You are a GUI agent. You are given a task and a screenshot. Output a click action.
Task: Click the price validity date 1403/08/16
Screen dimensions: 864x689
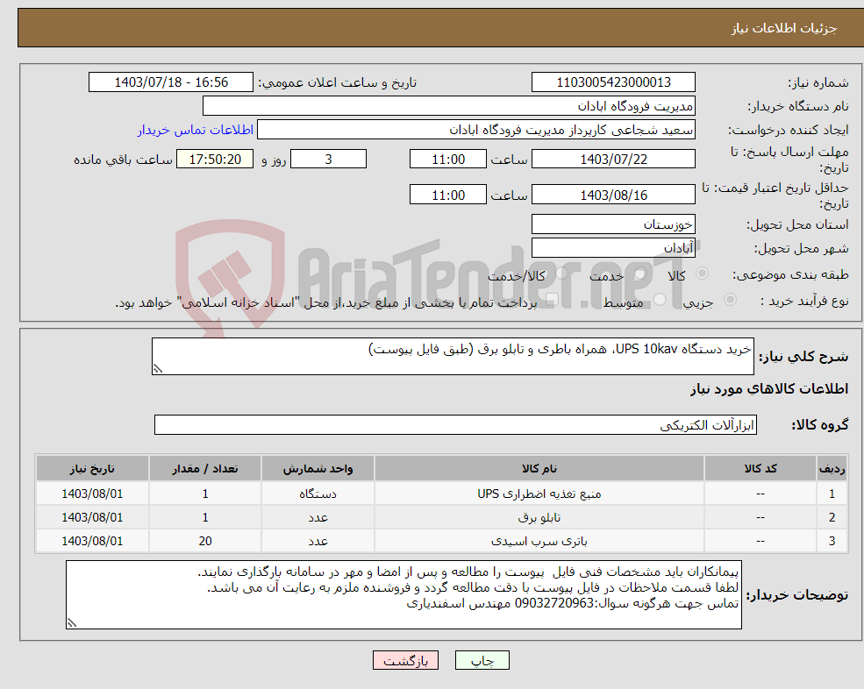613,195
